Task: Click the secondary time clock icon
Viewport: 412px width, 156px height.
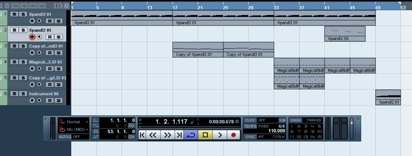Action: 237,122
